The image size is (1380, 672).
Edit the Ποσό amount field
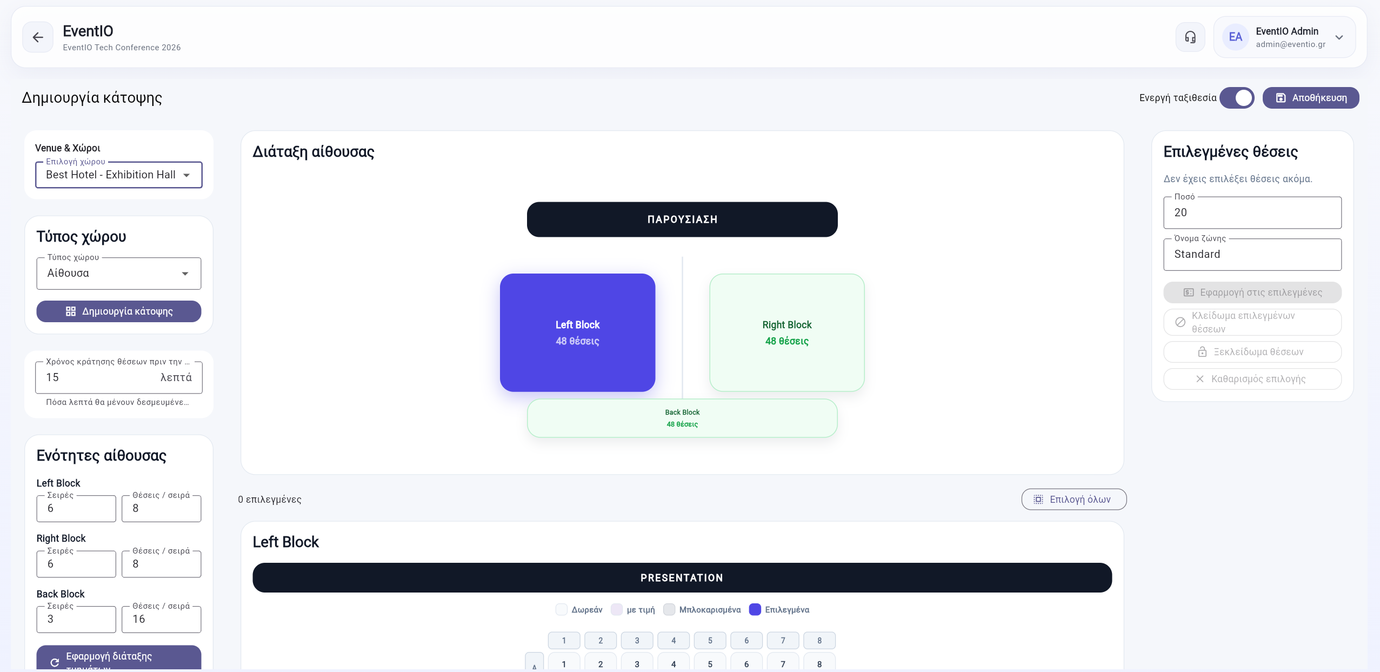pos(1252,212)
